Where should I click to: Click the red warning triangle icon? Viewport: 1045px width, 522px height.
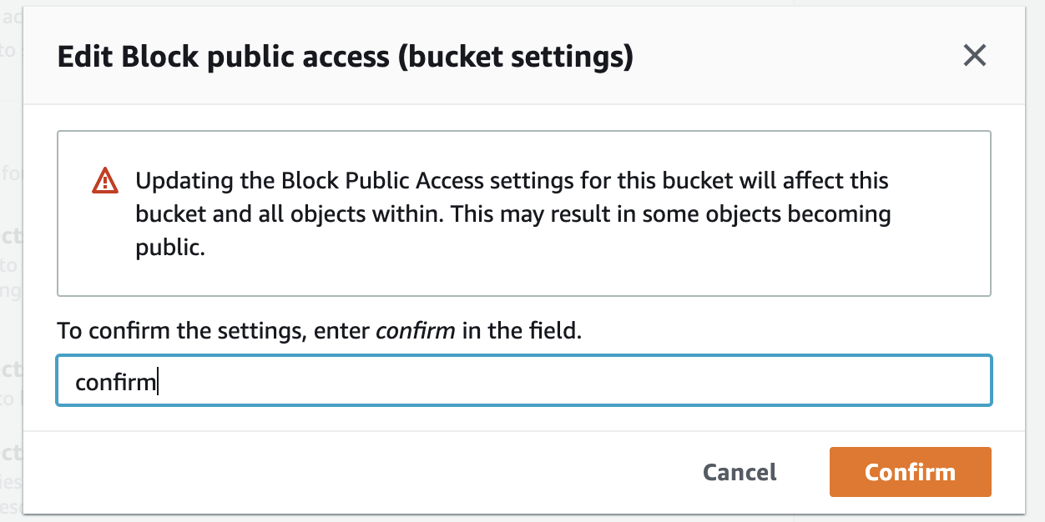point(105,180)
